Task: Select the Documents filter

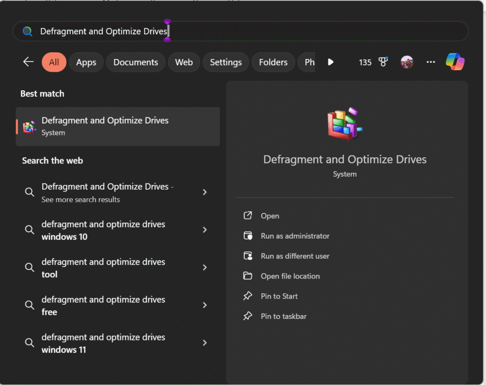Action: (136, 62)
